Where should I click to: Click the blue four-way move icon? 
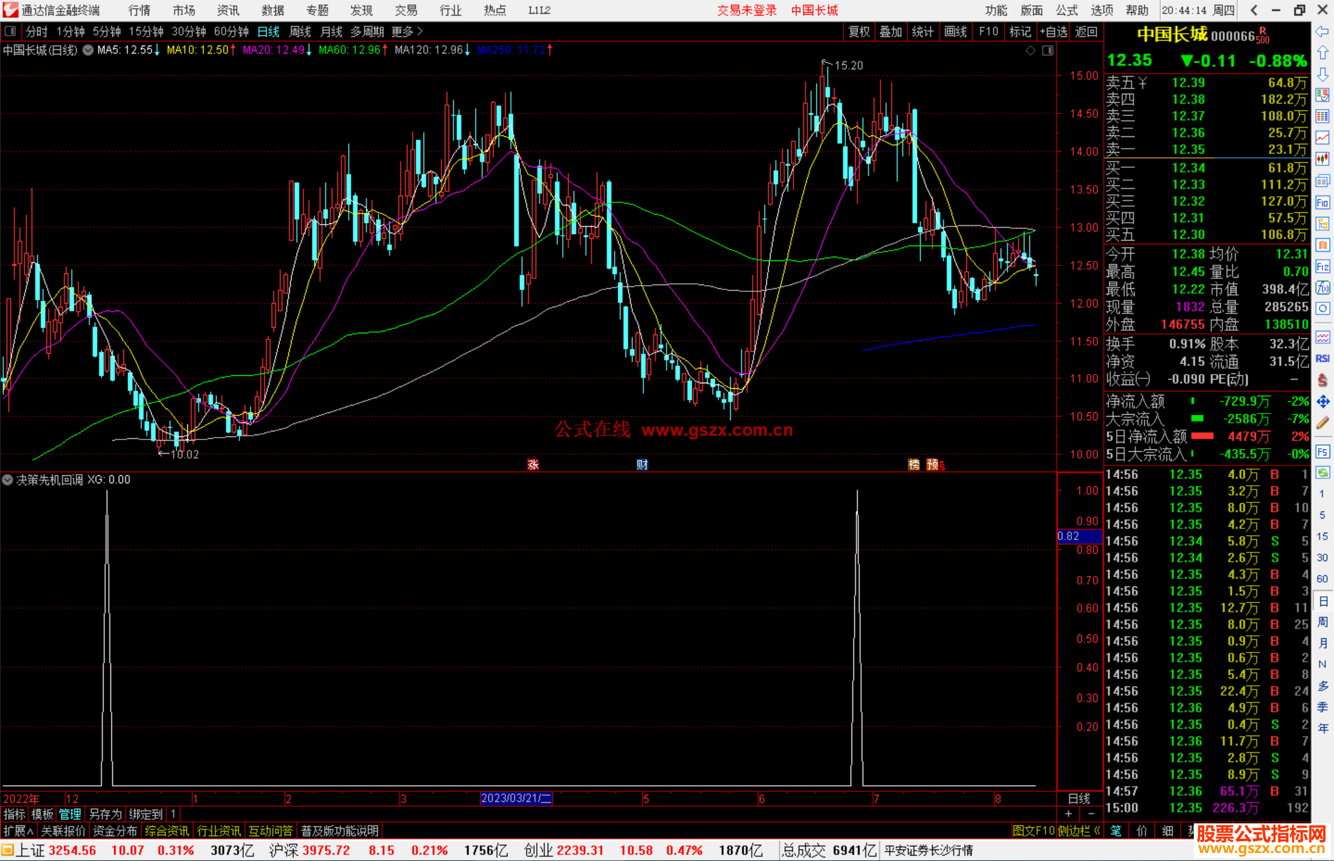pyautogui.click(x=1322, y=402)
